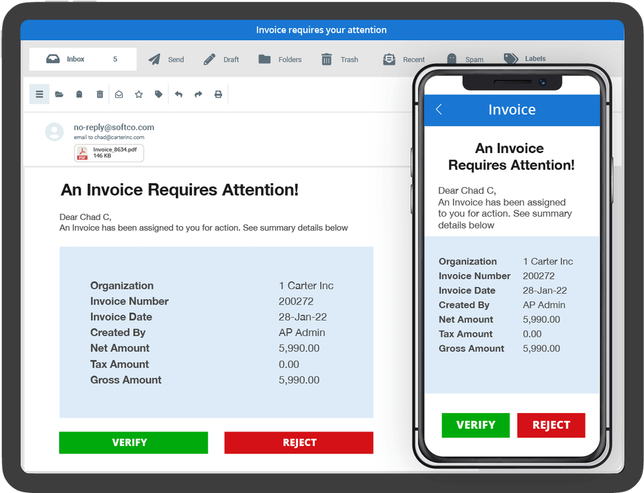Print the invoice email with the printer icon
The width and height of the screenshot is (644, 493).
pyautogui.click(x=218, y=94)
